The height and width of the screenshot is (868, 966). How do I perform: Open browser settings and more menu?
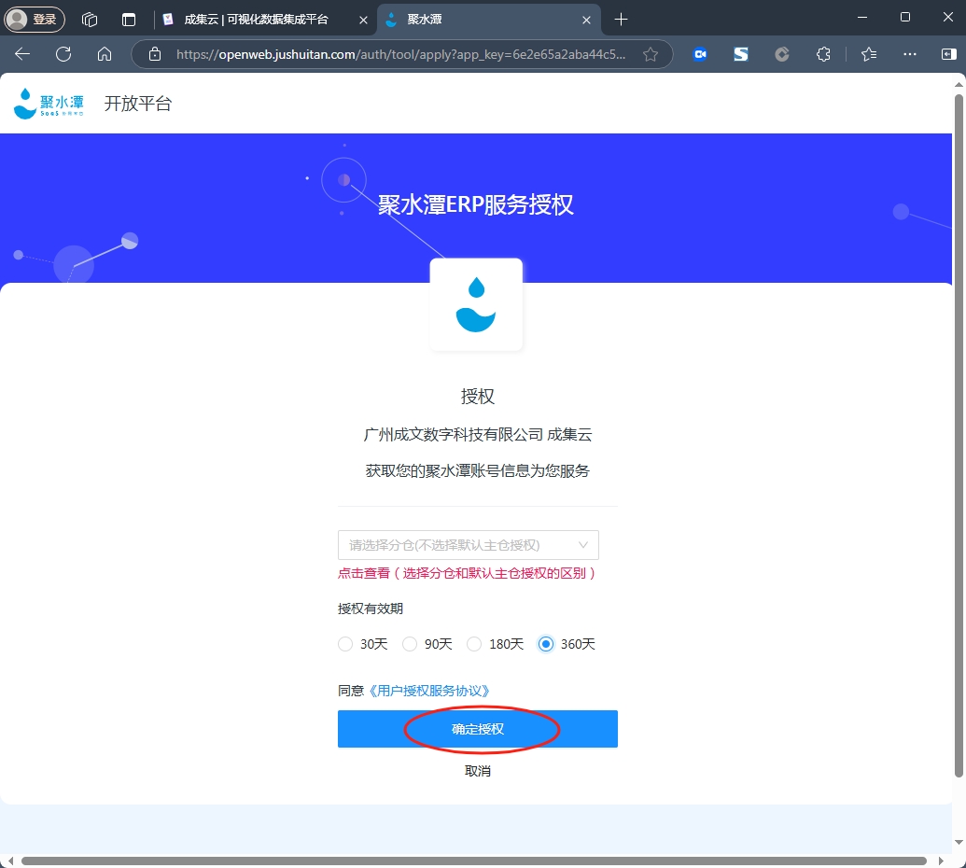click(909, 54)
